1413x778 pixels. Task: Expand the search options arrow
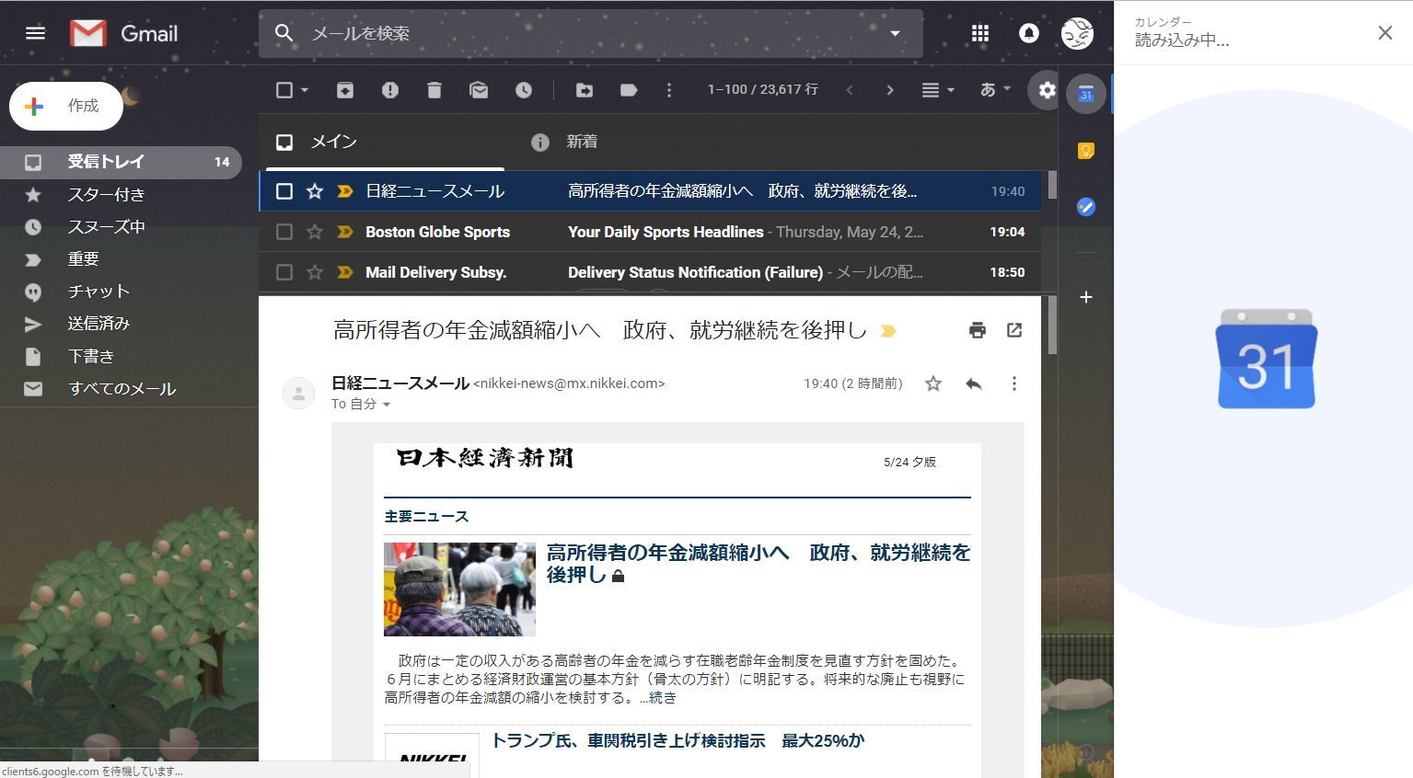pos(895,33)
